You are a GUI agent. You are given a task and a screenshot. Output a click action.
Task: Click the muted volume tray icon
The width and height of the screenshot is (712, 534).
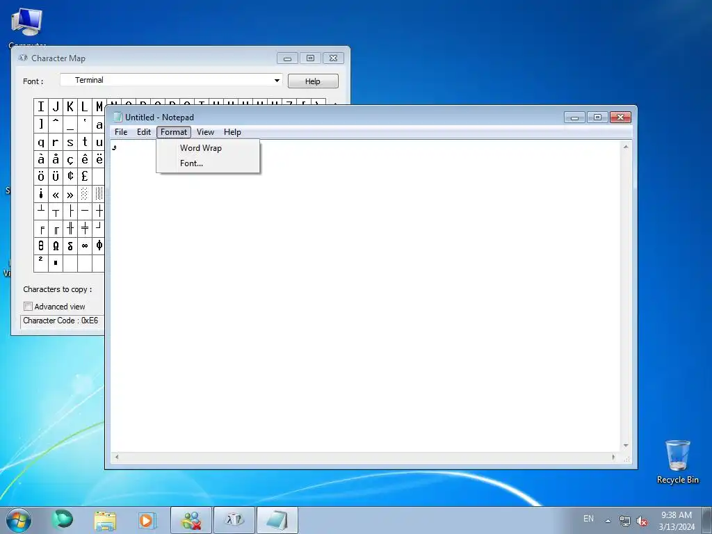(642, 521)
